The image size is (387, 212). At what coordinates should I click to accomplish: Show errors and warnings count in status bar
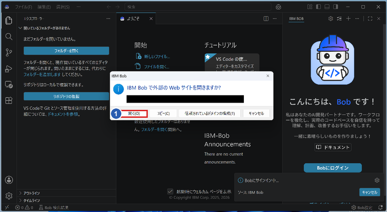tap(24, 208)
